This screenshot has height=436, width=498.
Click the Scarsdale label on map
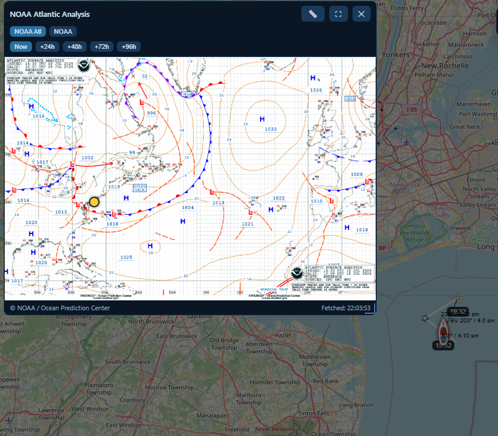click(x=434, y=23)
